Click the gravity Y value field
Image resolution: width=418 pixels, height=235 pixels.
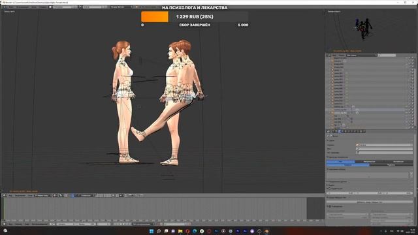click(x=370, y=193)
